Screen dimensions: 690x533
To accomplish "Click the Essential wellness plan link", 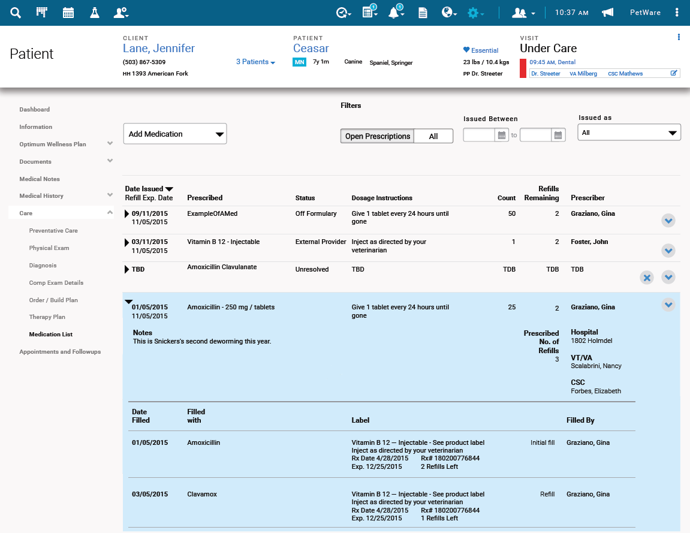I will point(481,50).
